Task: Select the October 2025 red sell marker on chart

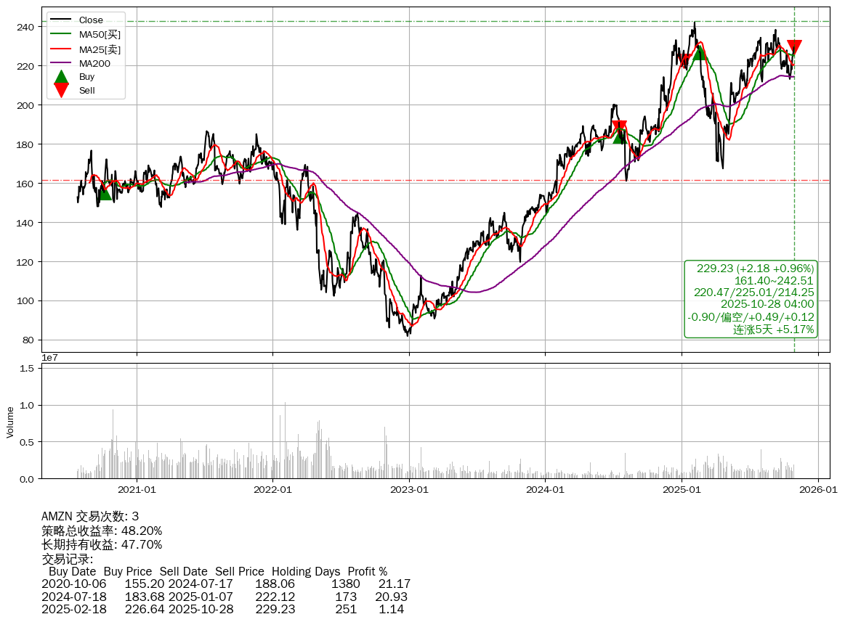Action: click(794, 48)
